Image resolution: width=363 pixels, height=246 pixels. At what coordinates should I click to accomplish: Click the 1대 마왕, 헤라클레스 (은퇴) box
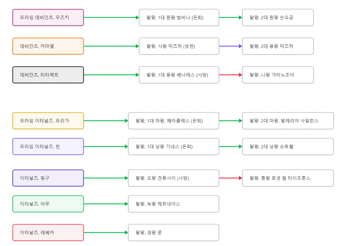[x=174, y=121]
